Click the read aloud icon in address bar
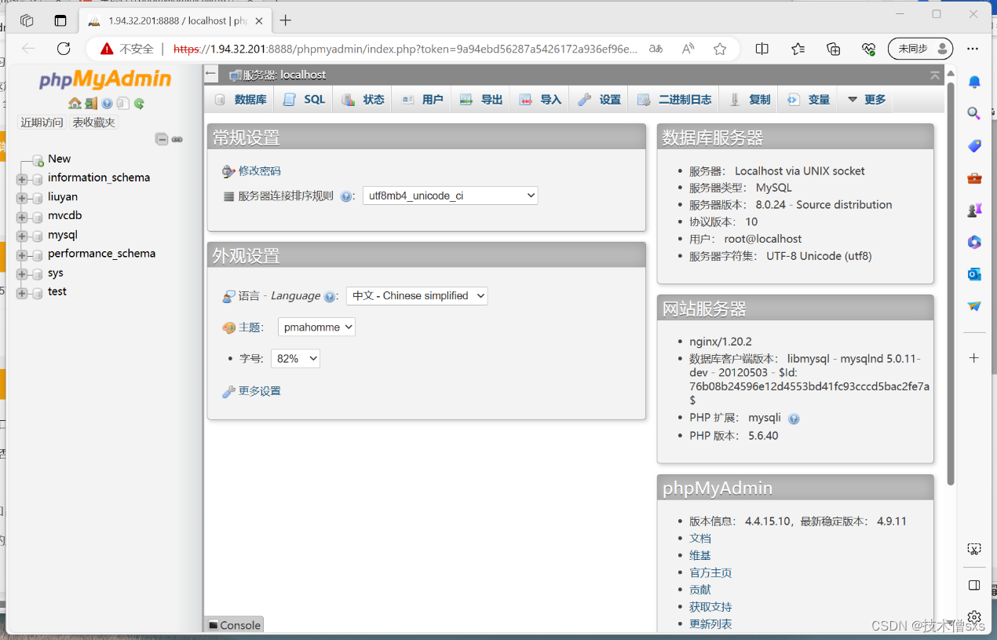The image size is (997, 640). [688, 49]
